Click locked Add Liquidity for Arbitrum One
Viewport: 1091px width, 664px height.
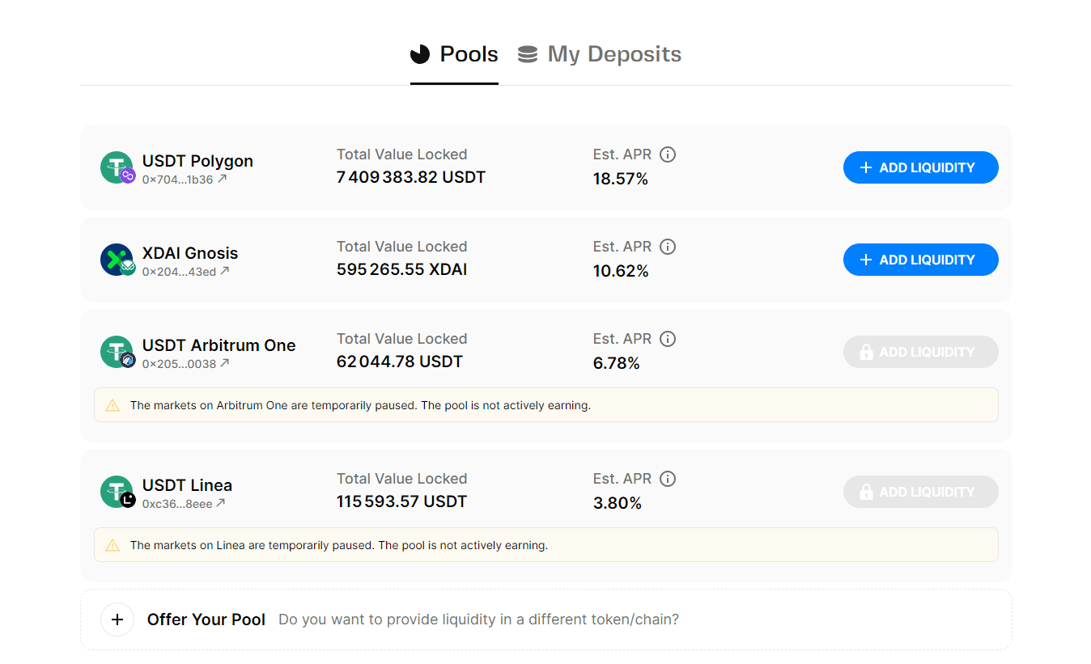pos(921,352)
